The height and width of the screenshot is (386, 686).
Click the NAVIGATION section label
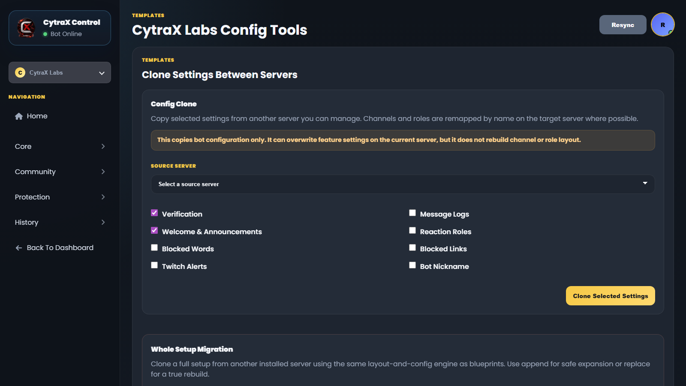27,97
